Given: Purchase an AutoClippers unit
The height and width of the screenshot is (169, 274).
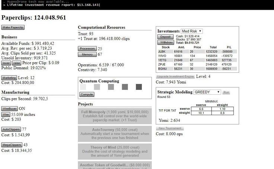Looking at the screenshot, I should click(x=11, y=129).
